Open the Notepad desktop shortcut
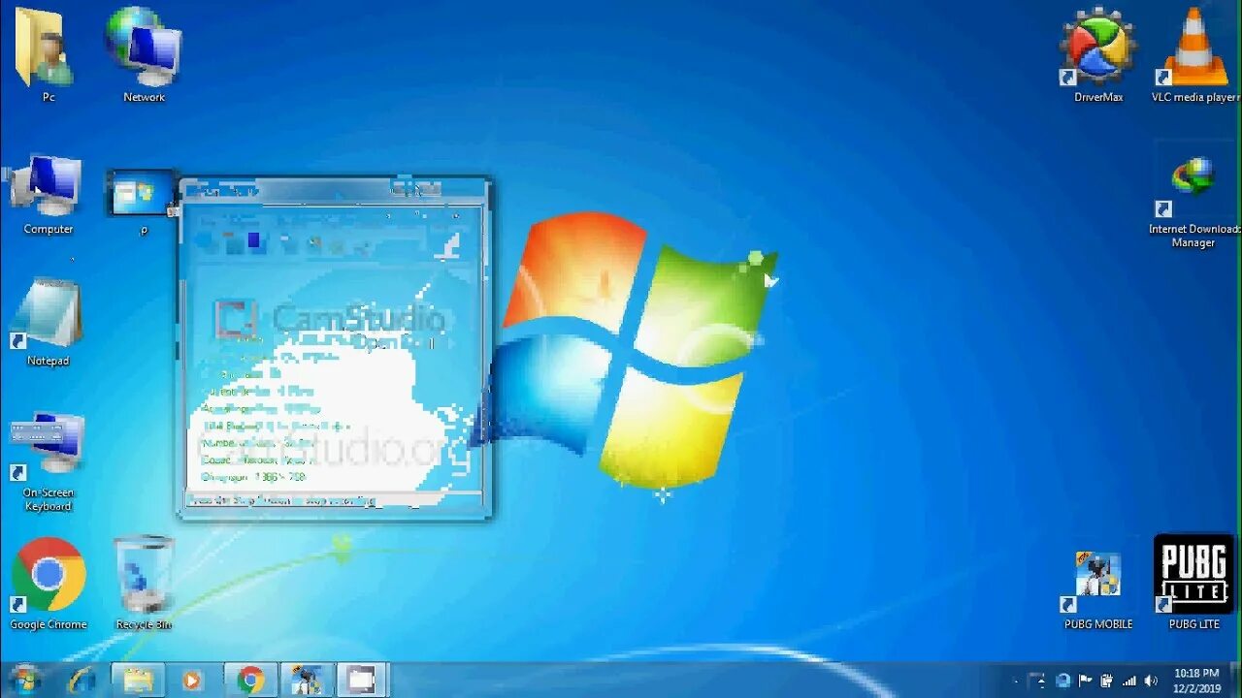Screen dimensions: 1242x698 (x=48, y=322)
